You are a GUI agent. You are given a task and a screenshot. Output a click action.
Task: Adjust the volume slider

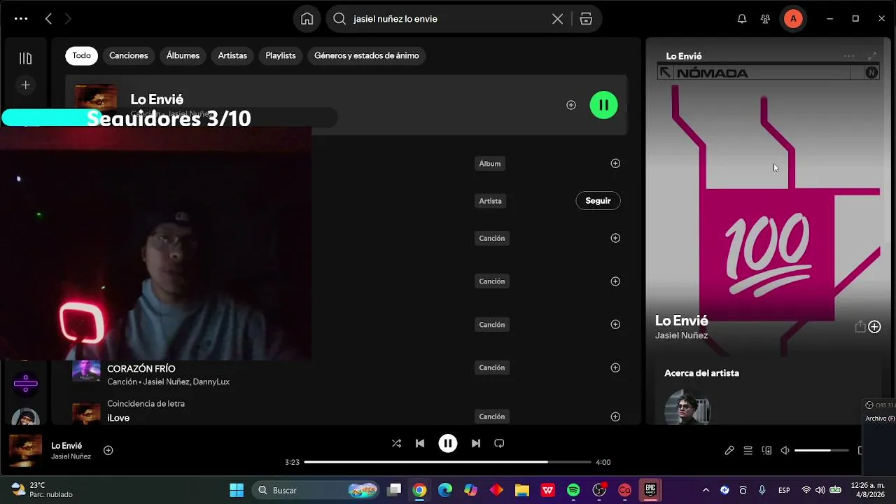(822, 450)
